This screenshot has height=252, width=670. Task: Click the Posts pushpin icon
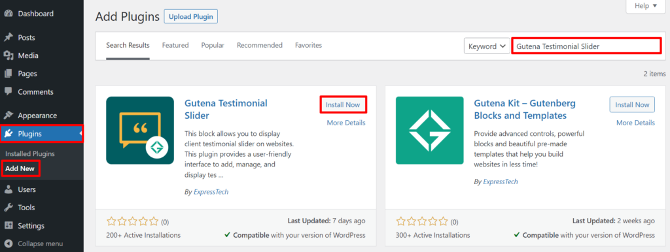point(8,37)
